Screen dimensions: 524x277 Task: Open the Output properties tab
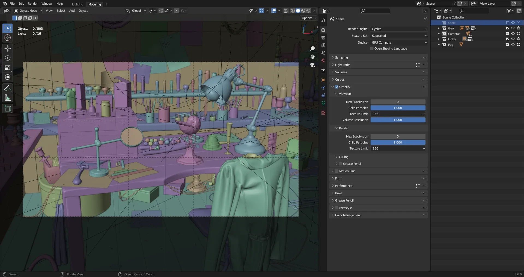coord(323,37)
